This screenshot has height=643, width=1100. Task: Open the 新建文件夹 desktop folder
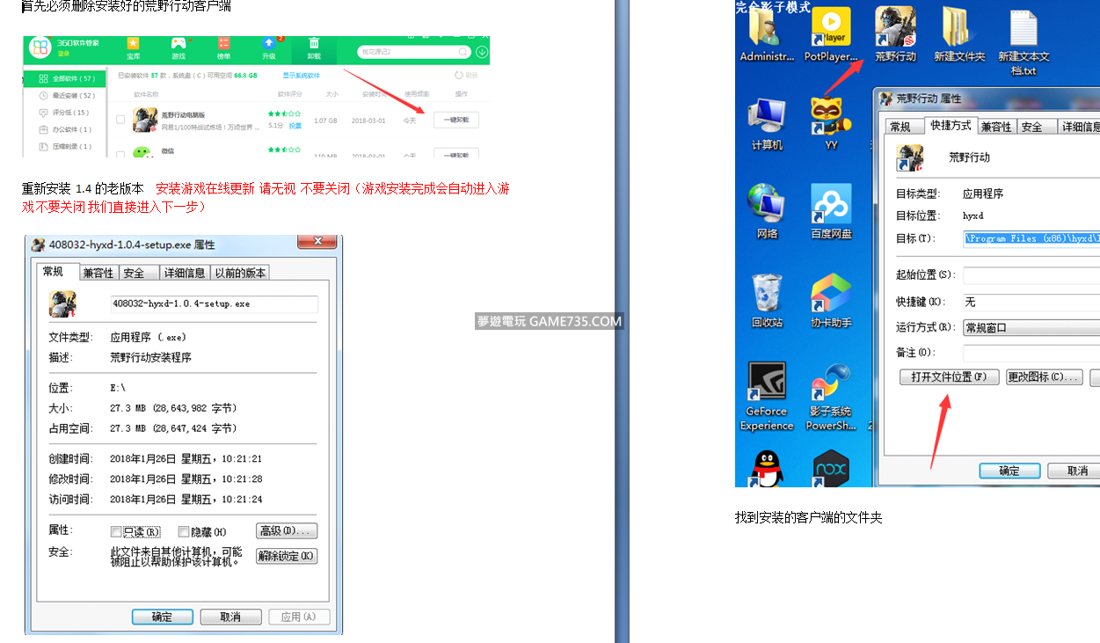tap(958, 28)
